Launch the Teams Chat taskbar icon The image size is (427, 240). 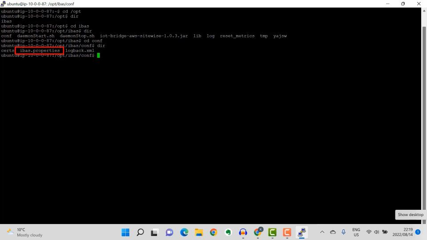tap(169, 232)
